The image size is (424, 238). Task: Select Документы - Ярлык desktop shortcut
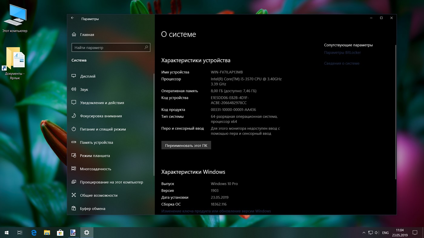pos(15,63)
